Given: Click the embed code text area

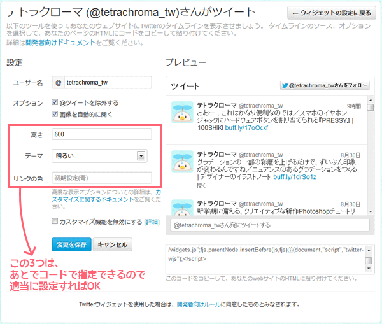Looking at the screenshot, I should tap(265, 259).
